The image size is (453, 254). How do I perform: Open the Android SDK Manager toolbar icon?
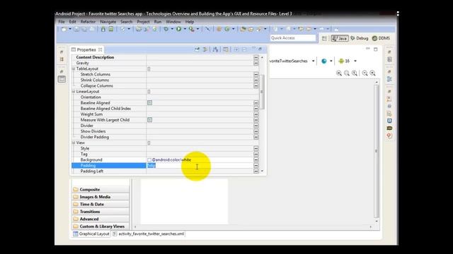tap(103, 29)
